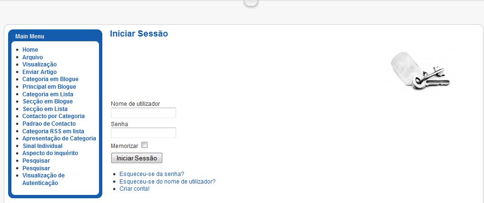Viewport: 484px width, 203px height.
Task: Select Aspecto do inquérito menu item
Action: 50,153
